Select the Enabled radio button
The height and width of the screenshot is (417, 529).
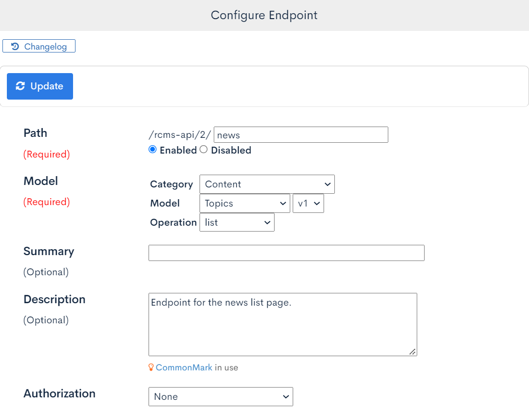tap(152, 149)
